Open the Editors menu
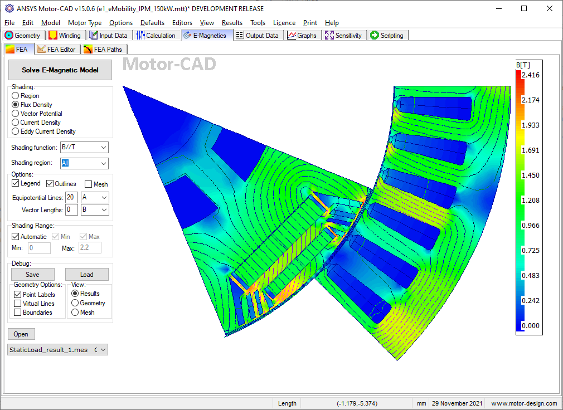Viewport: 563px width, 410px height. tap(182, 23)
